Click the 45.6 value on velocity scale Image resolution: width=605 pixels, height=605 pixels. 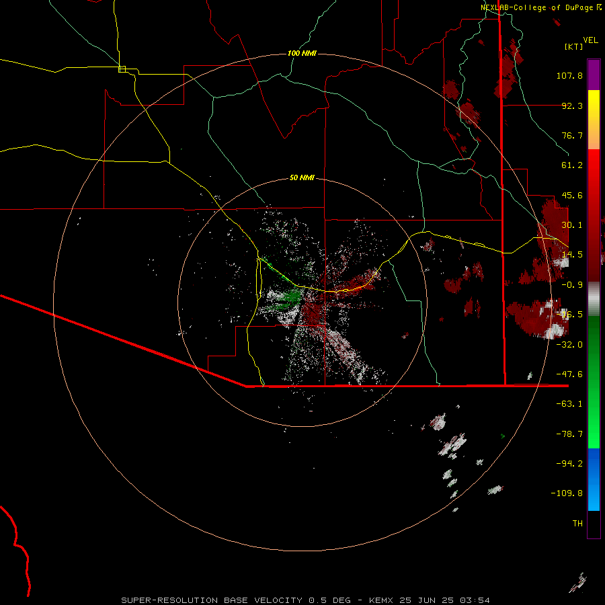pos(572,195)
